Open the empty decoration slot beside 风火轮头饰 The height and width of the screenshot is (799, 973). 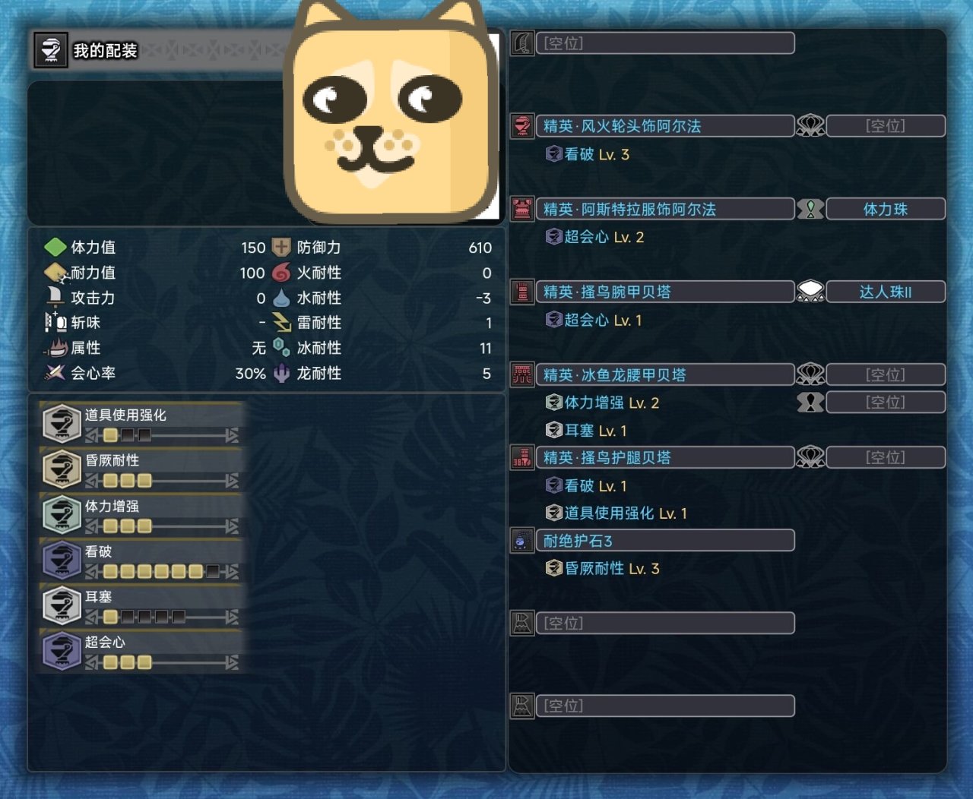(x=886, y=126)
